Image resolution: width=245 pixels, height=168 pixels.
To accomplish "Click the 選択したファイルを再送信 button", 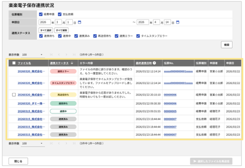I will 211,161.
